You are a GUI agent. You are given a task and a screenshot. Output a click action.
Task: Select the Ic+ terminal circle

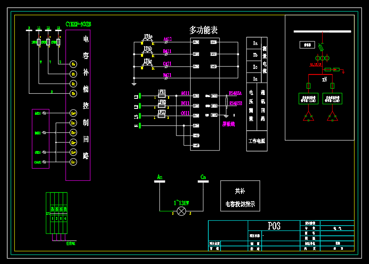pyautogui.click(x=74, y=152)
